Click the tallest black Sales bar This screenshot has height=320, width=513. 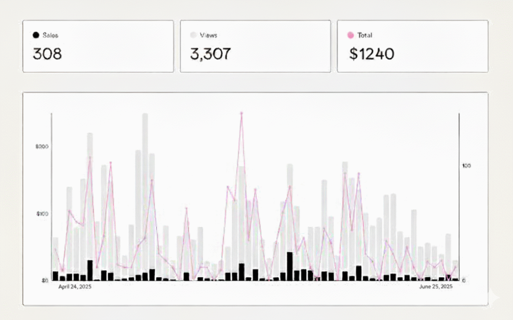click(290, 266)
